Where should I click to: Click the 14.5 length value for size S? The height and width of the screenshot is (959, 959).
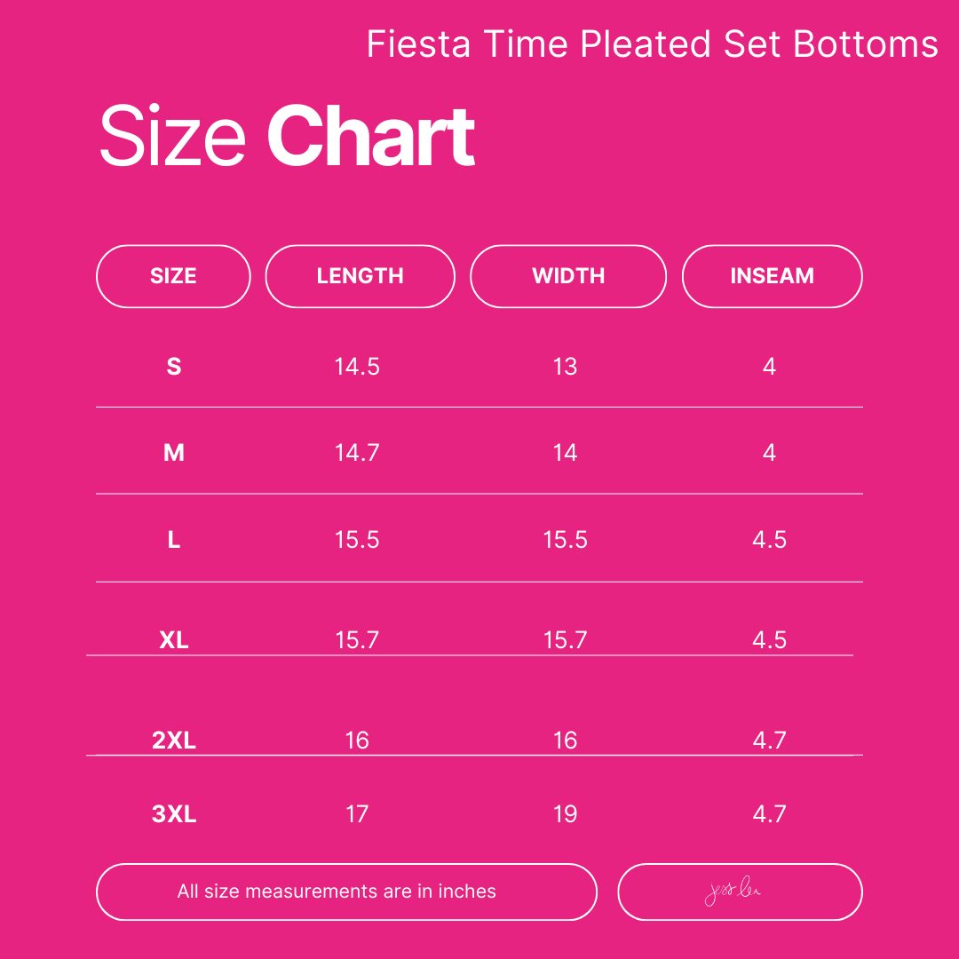click(x=357, y=366)
